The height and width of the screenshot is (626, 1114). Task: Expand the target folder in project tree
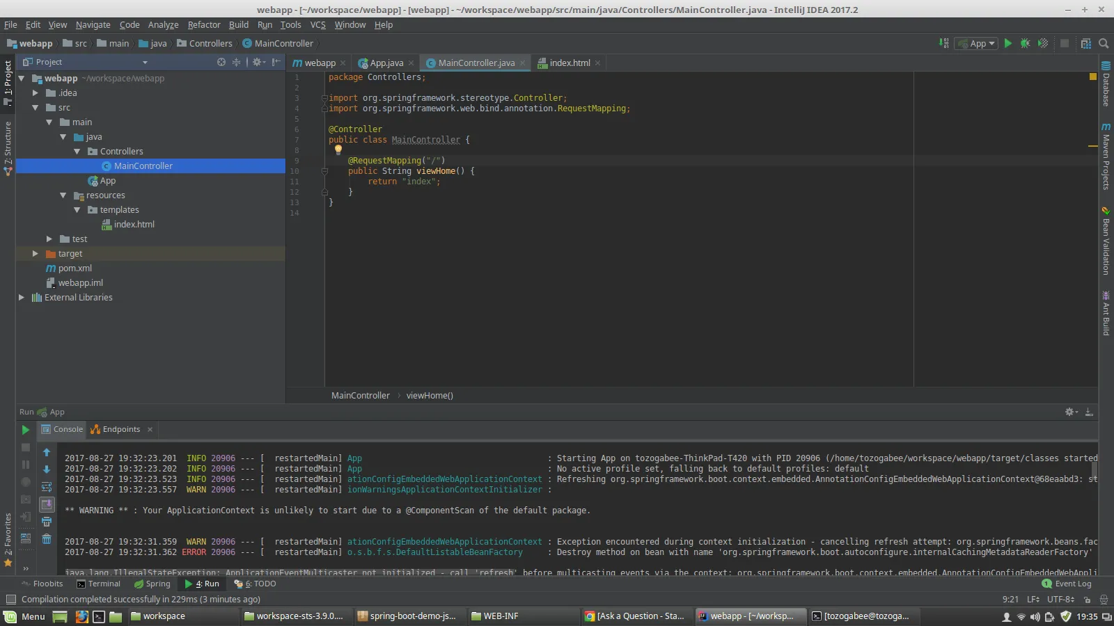coord(36,254)
